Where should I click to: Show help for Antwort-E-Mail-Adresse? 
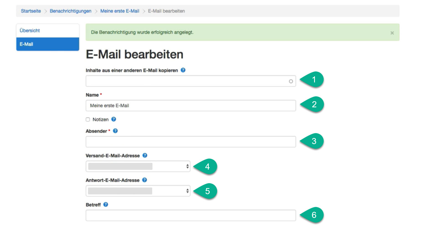tap(144, 180)
